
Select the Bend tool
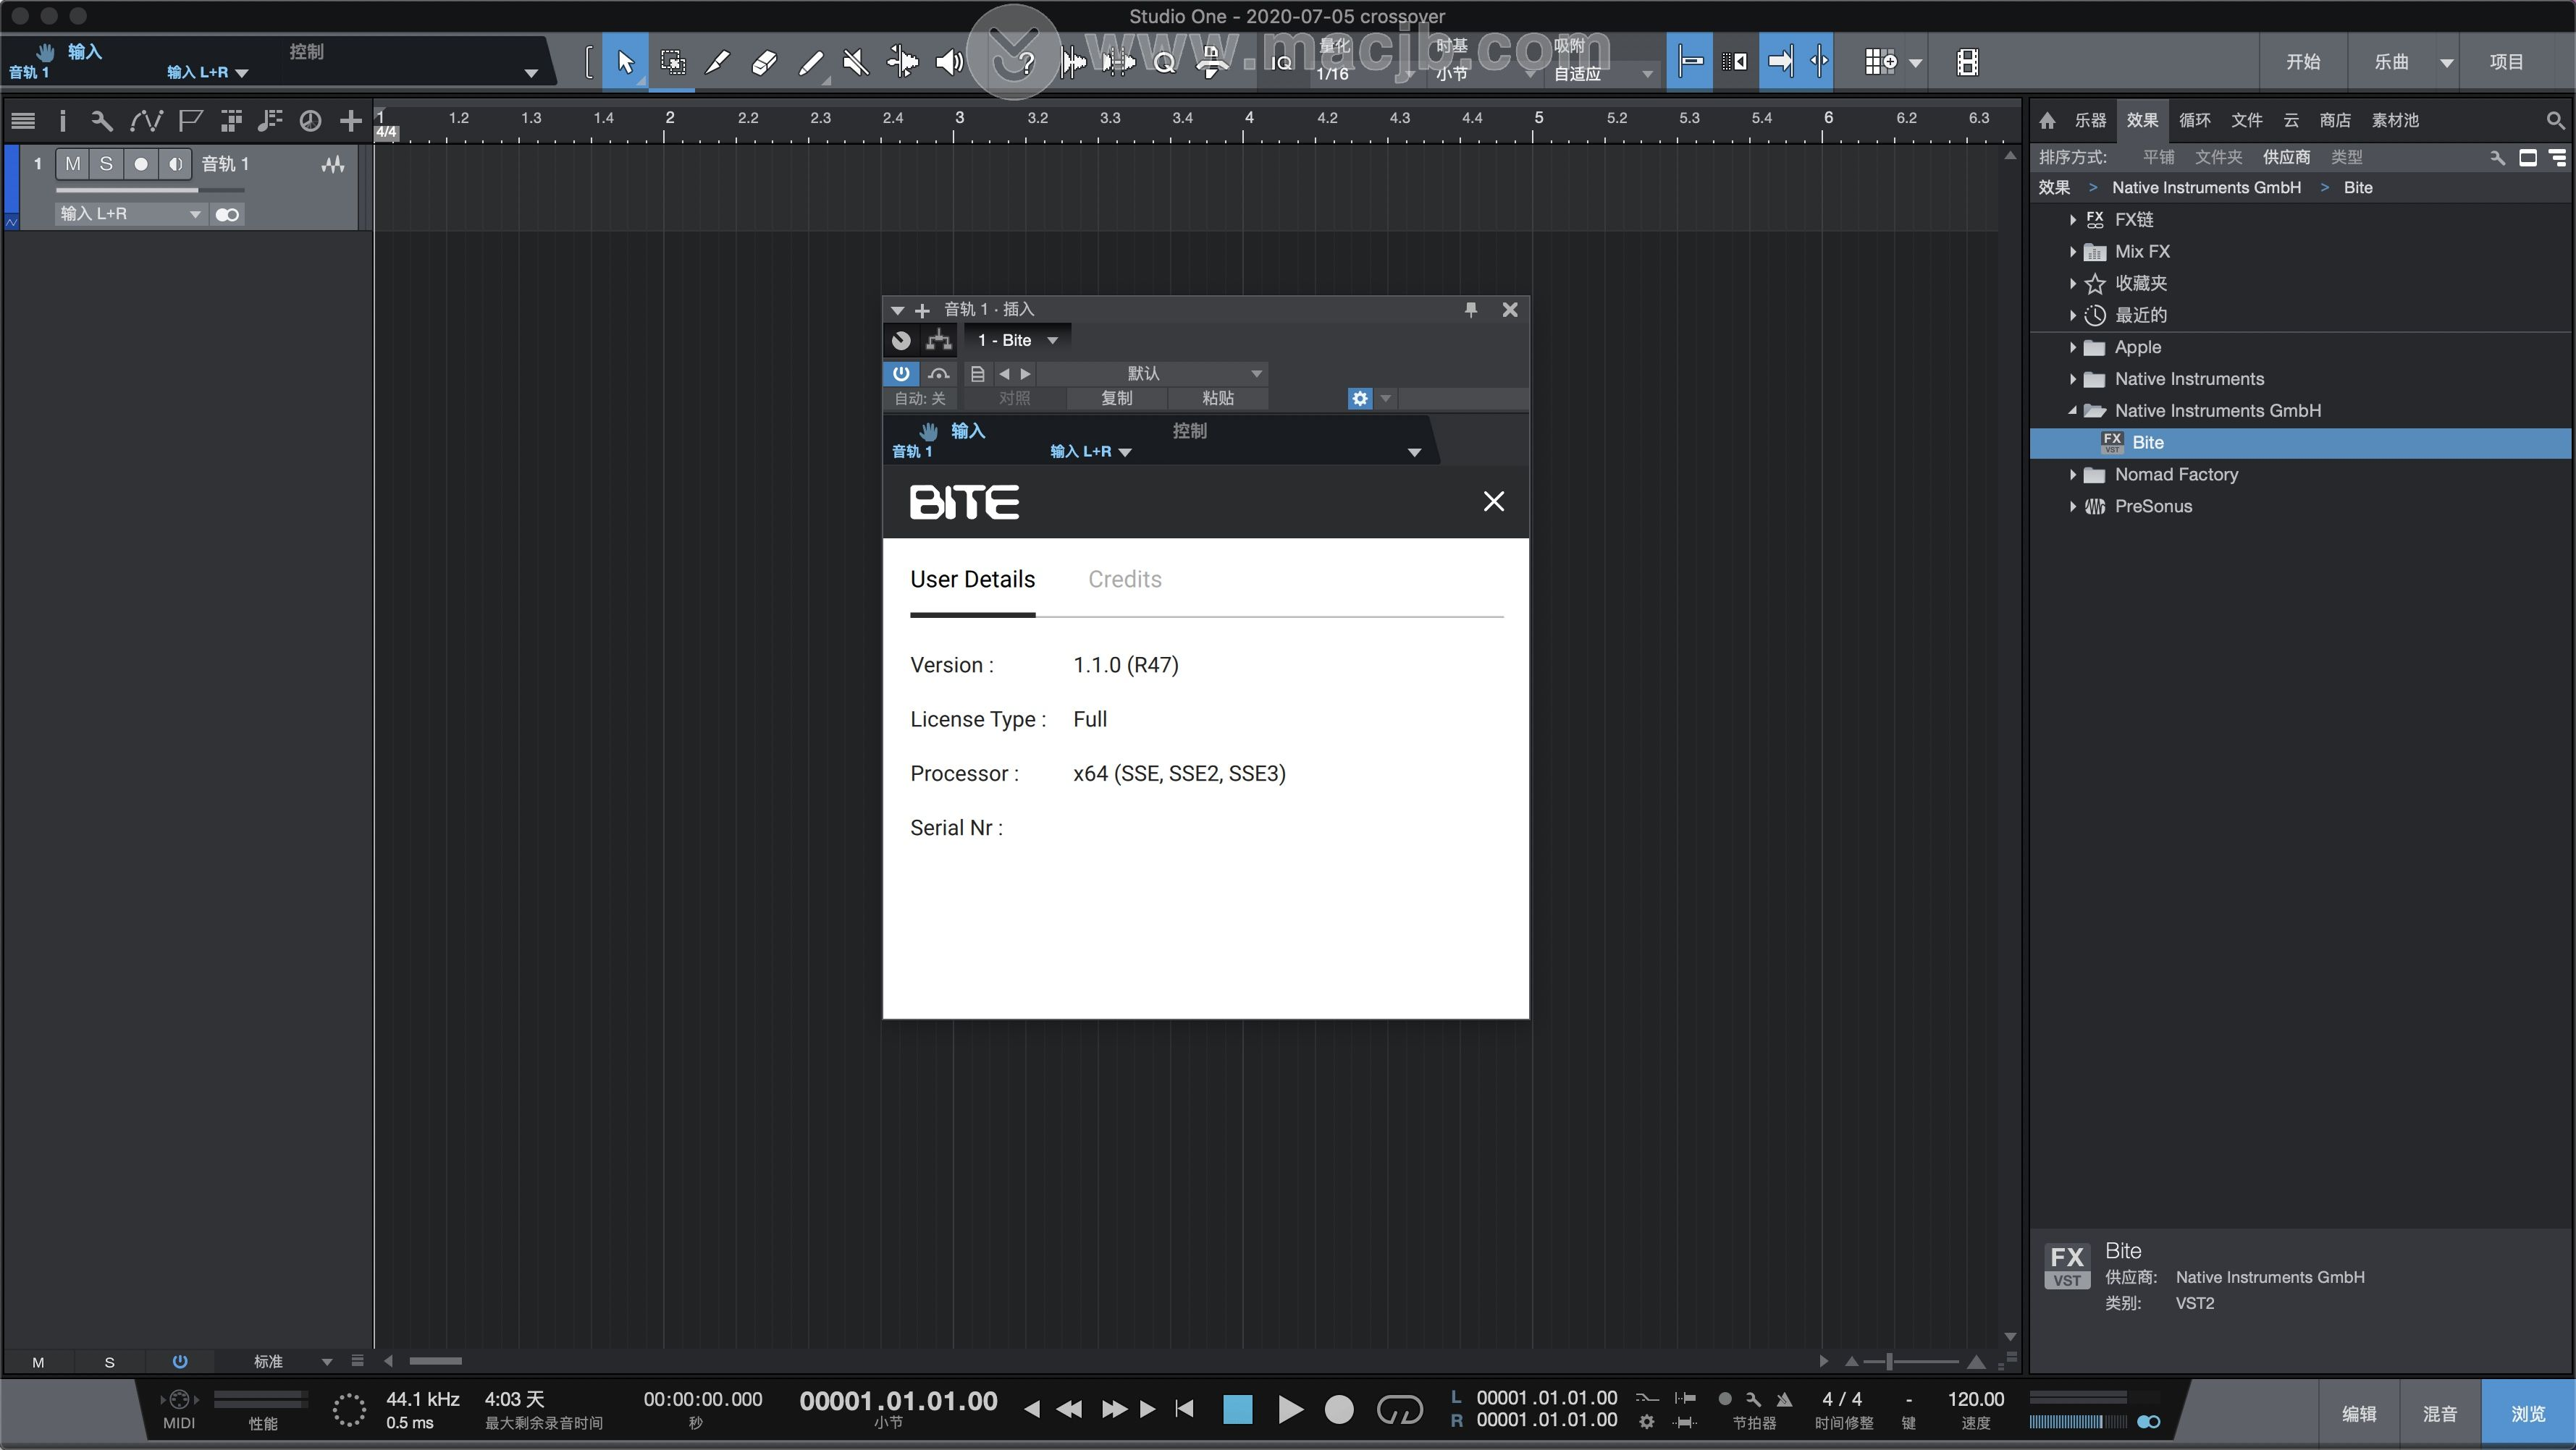(x=902, y=62)
